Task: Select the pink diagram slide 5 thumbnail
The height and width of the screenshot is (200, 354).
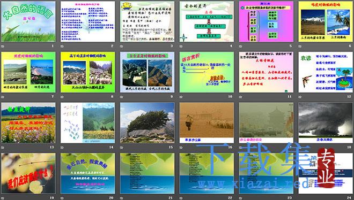Action: 266,21
